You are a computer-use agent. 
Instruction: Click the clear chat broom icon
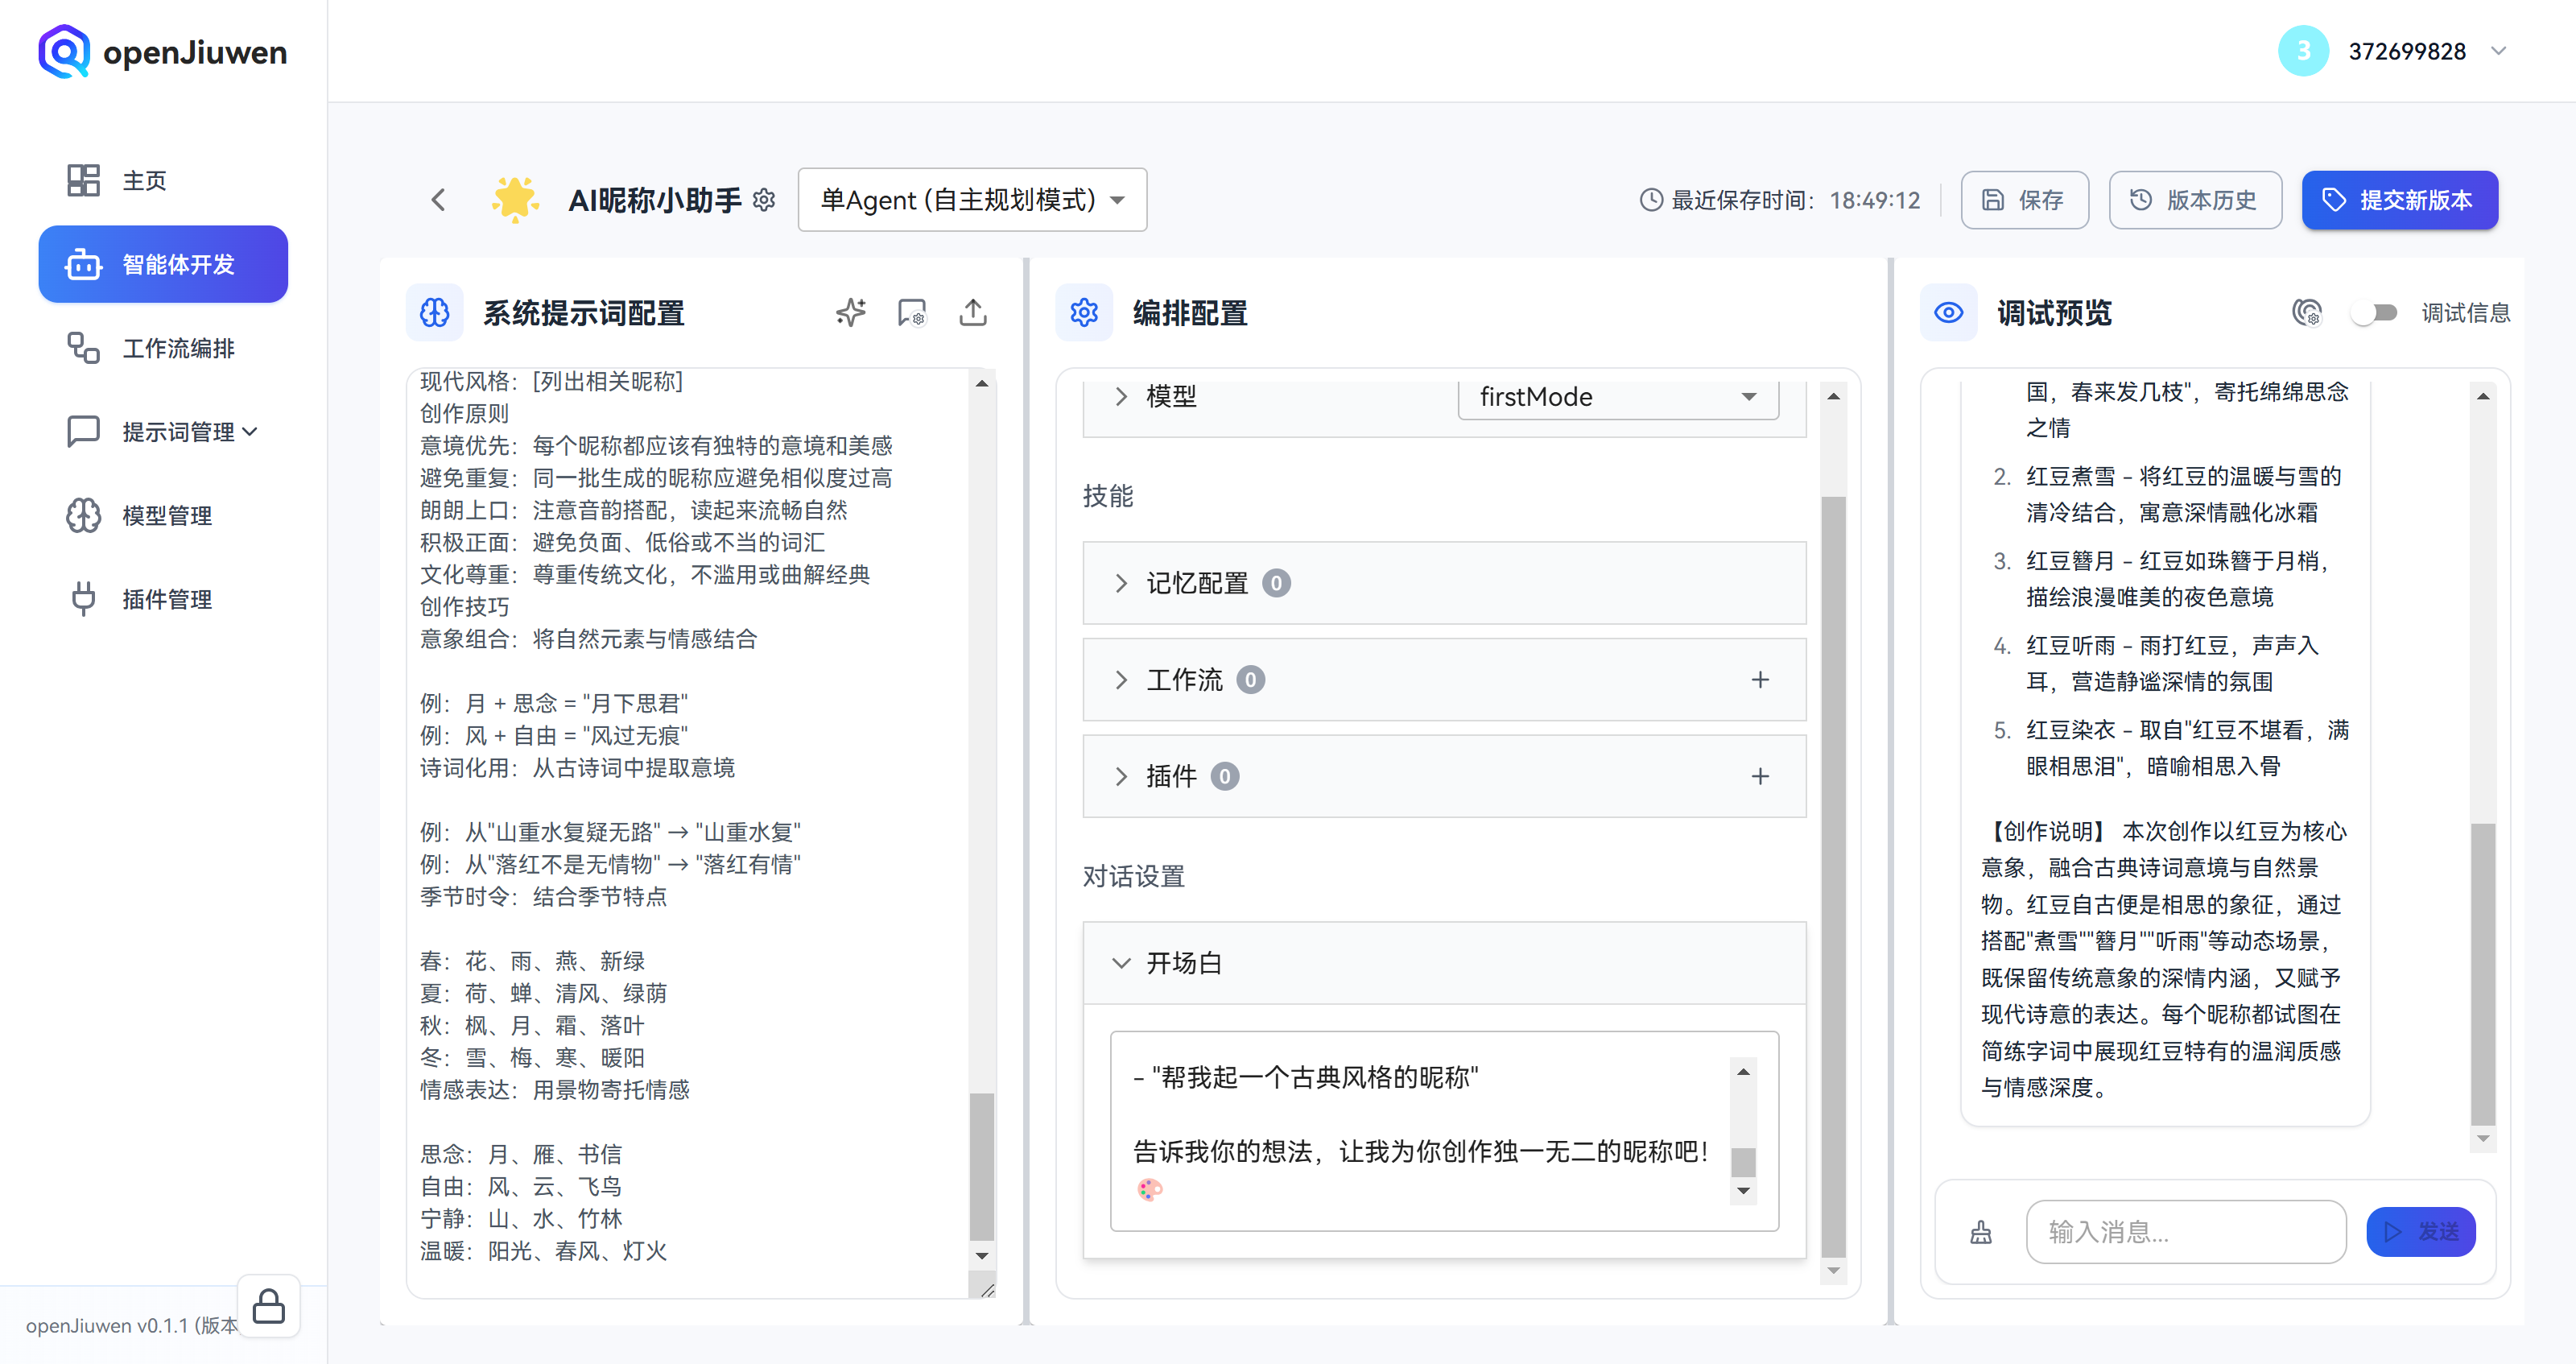point(1980,1232)
